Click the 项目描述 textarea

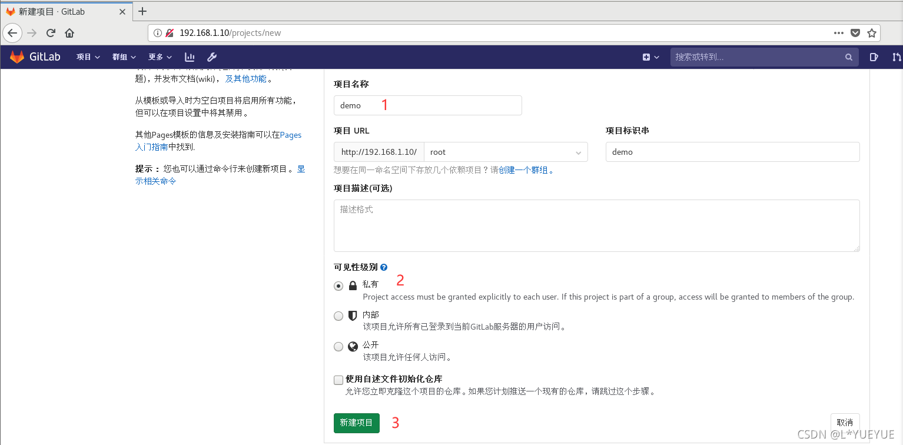click(597, 226)
